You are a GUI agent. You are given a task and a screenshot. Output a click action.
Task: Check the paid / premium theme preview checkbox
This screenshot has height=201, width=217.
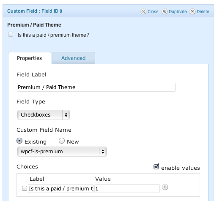(11, 34)
